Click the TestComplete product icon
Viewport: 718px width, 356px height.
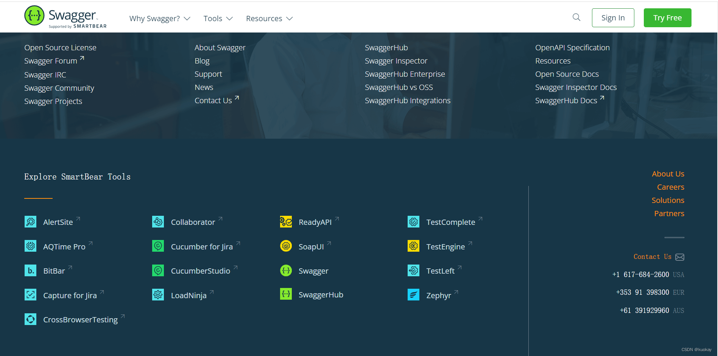click(x=414, y=222)
